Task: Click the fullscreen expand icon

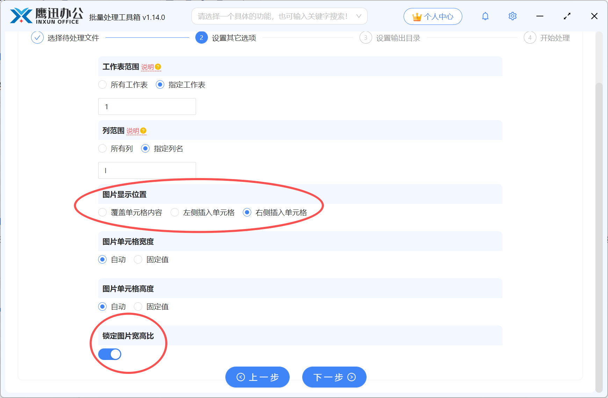Action: coord(567,16)
